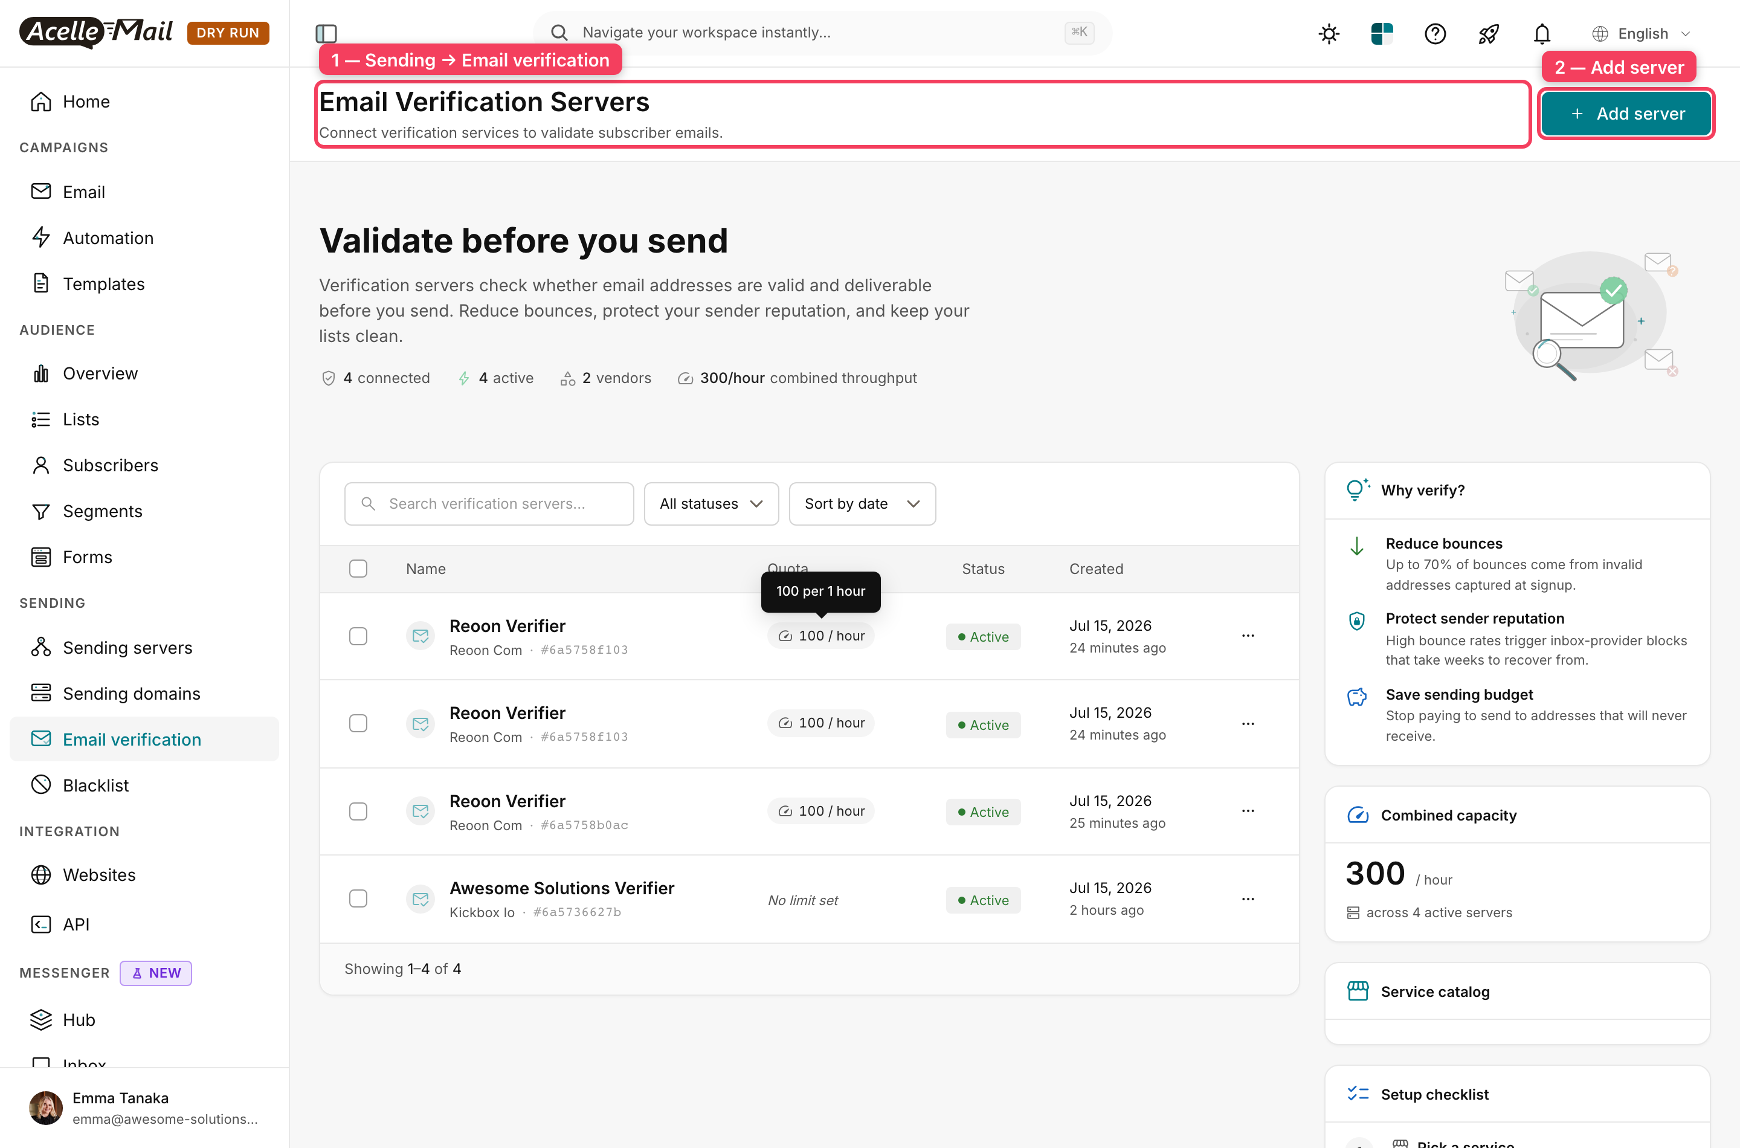Switch light/dark theme sun icon
The width and height of the screenshot is (1740, 1148).
(x=1329, y=34)
